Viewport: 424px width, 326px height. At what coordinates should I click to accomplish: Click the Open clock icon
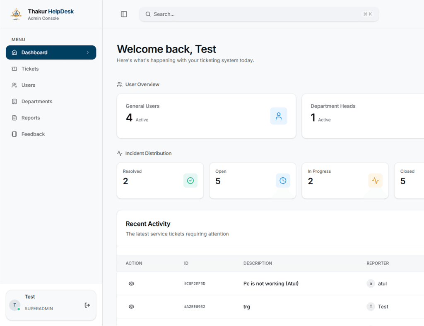283,181
